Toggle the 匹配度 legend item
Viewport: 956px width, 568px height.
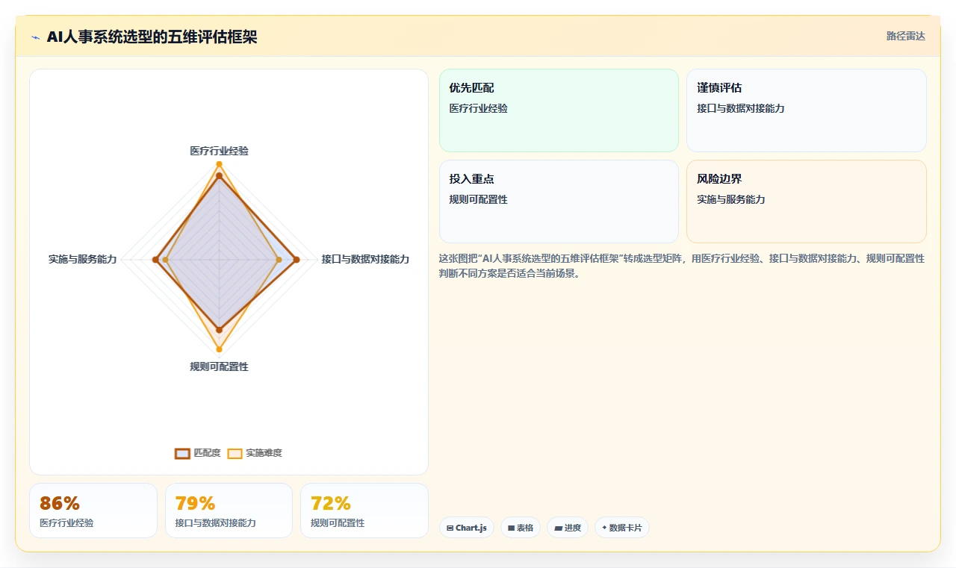[x=198, y=453]
